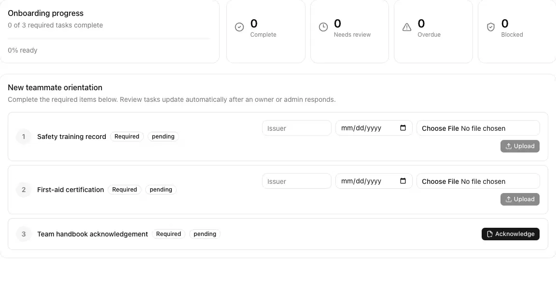Click Required badge on Team handbook acknowledgement

pyautogui.click(x=168, y=234)
